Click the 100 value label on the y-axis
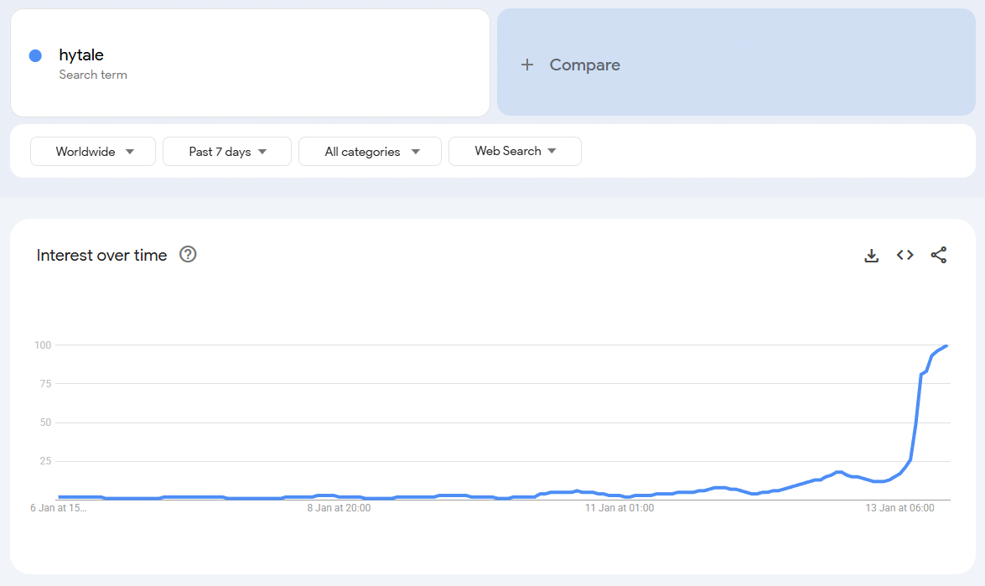 41,345
